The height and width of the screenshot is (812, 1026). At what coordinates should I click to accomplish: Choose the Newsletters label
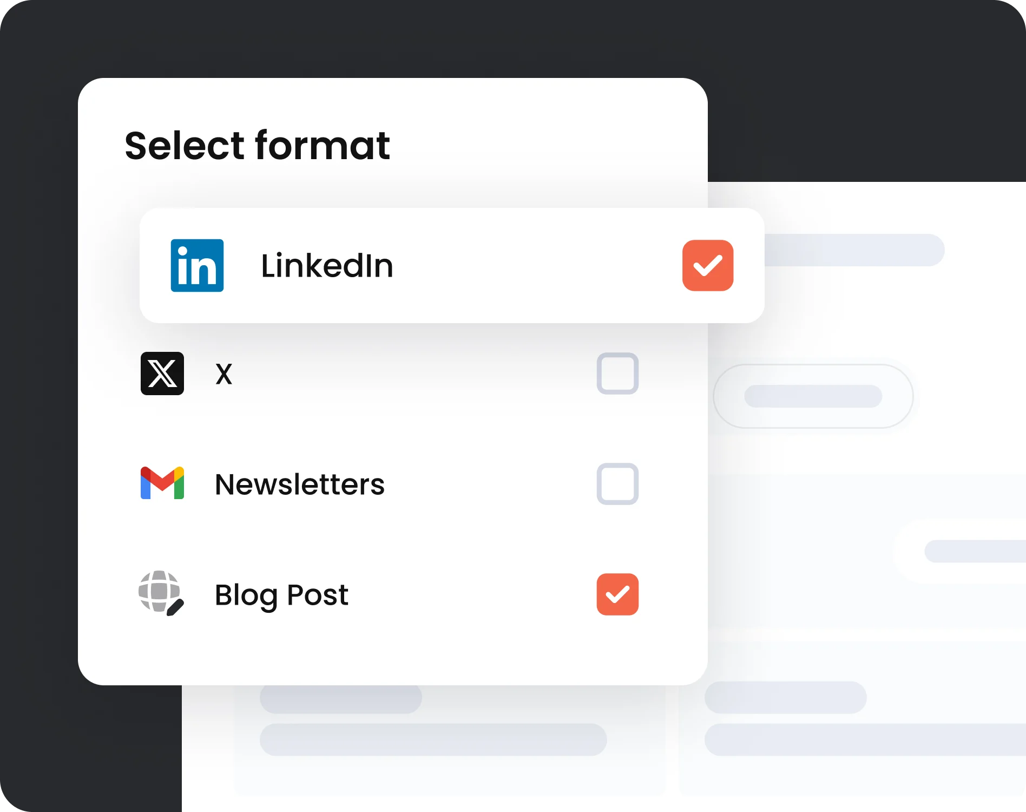[x=300, y=484]
